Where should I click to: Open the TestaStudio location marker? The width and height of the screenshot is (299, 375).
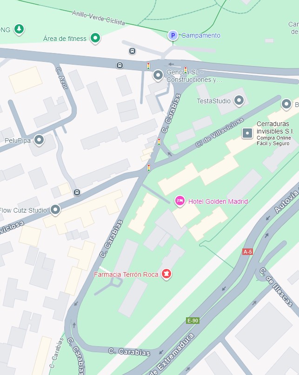(x=239, y=100)
